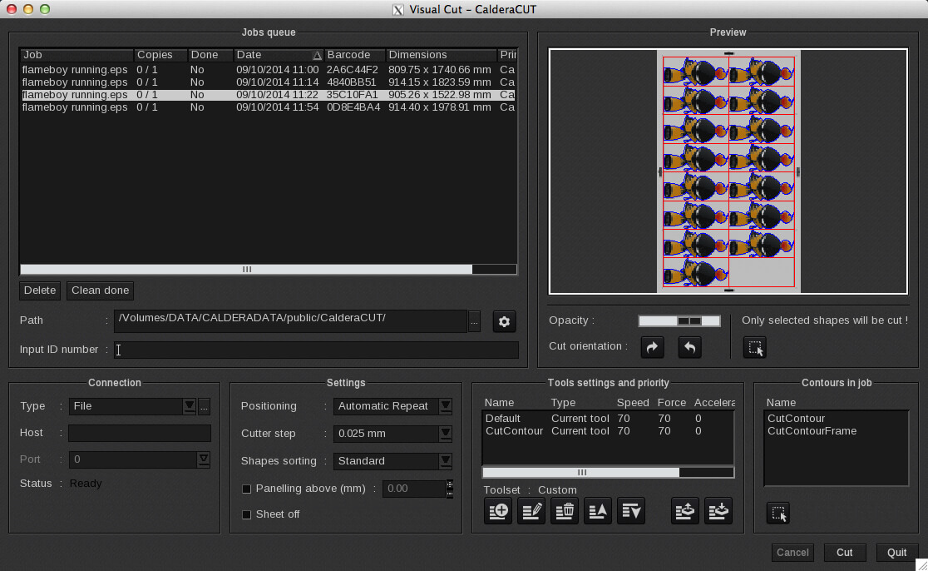Open Cutter step dropdown showing 0.025 mm
The image size is (928, 571).
pos(393,434)
